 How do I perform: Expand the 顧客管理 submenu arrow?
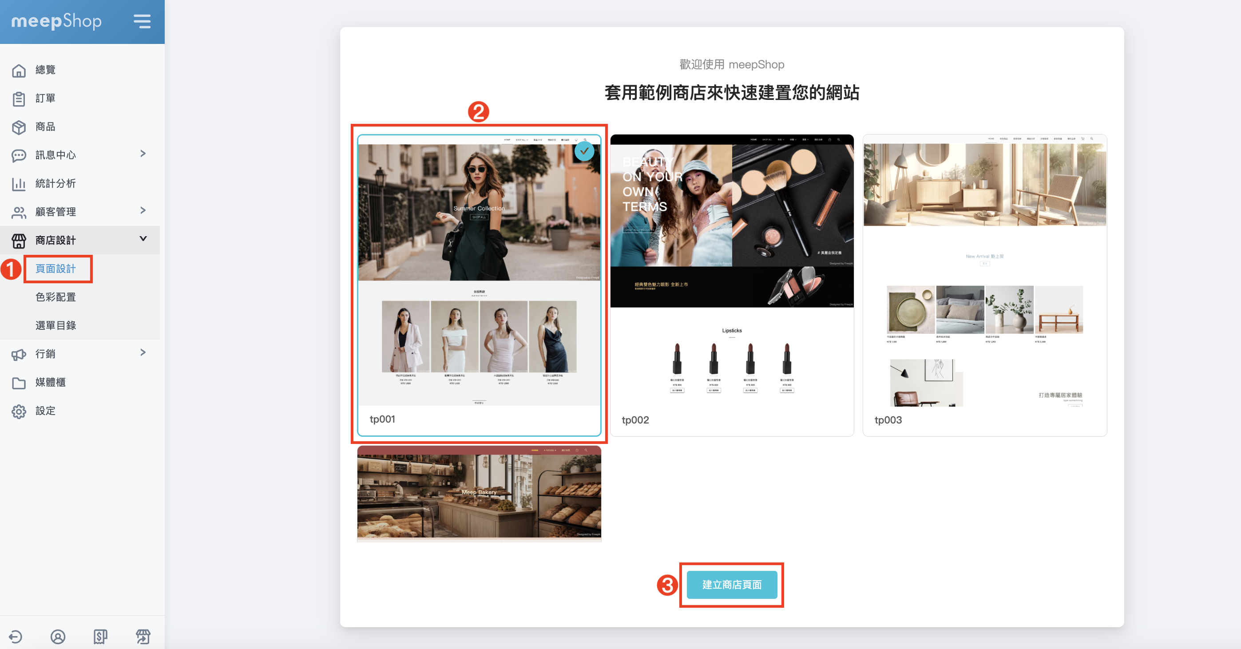click(x=143, y=210)
